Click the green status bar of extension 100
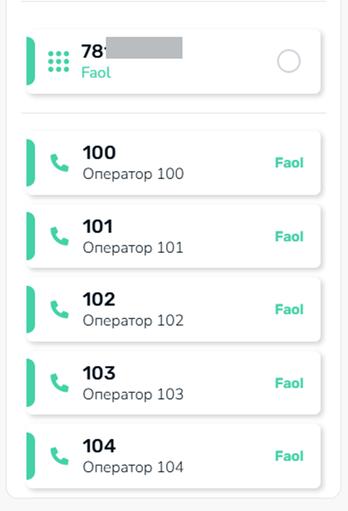Image resolution: width=348 pixels, height=511 pixels. tap(31, 162)
